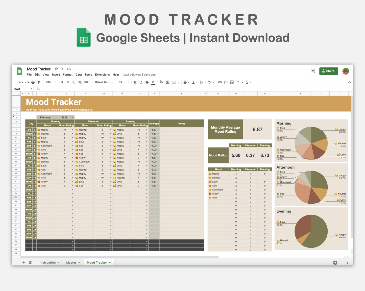The image size is (365, 291).
Task: Click the Insert link icon
Action: (x=220, y=82)
